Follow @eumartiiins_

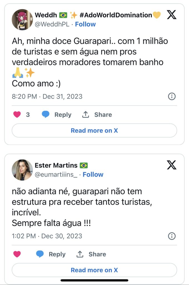tap(93, 175)
